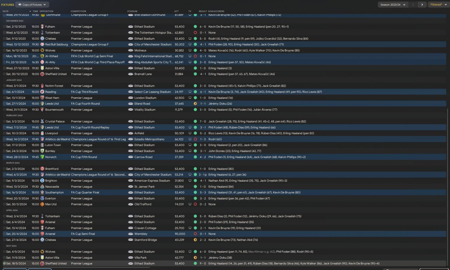
Task: Tick the row selector for Wed 6/12/2023 Tottenham
Action: click(5, 33)
